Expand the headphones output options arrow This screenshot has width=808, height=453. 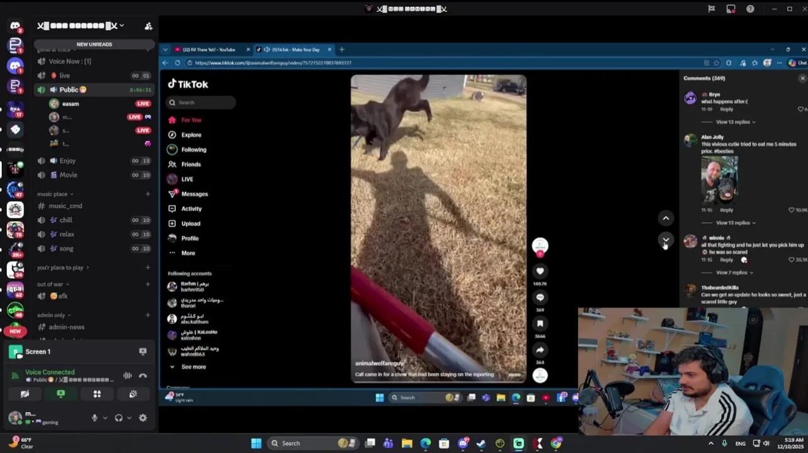click(x=129, y=418)
